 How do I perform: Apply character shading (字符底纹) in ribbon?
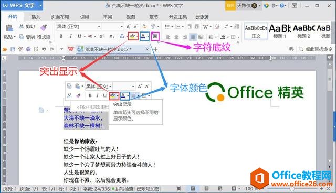(155, 36)
